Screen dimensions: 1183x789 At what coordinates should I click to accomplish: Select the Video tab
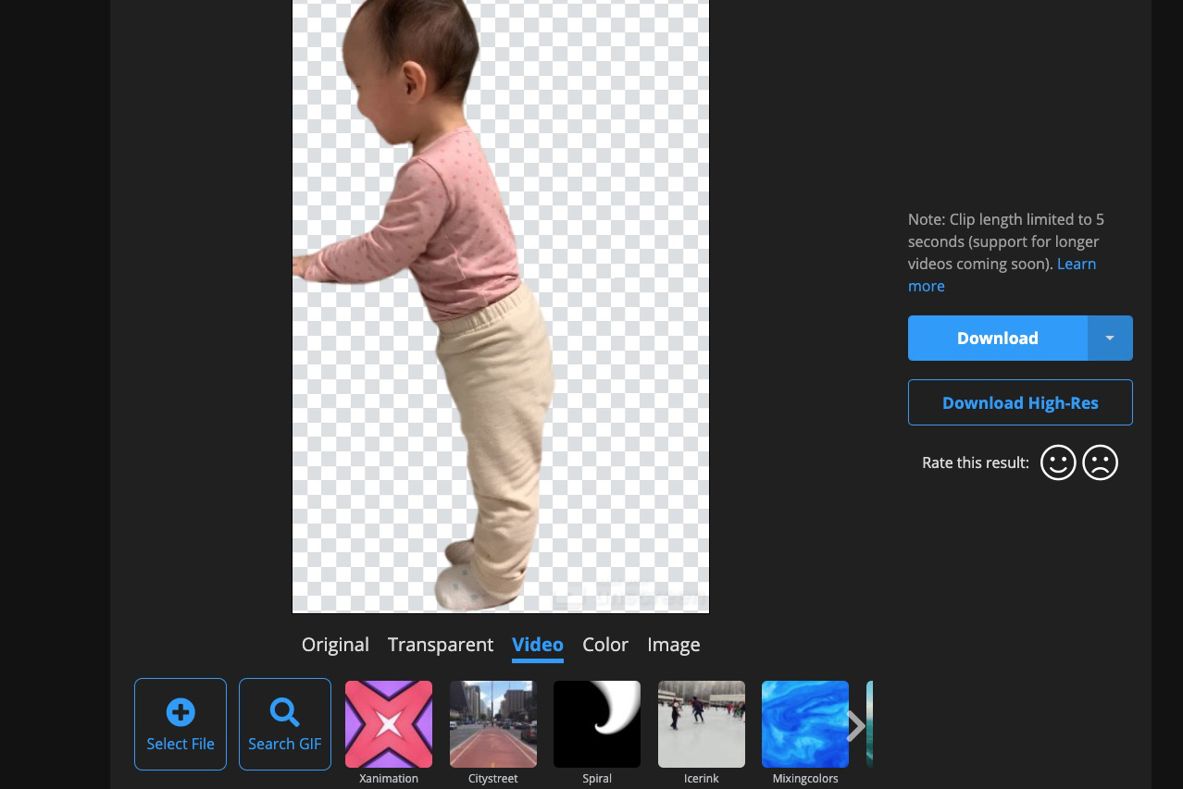pyautogui.click(x=538, y=645)
